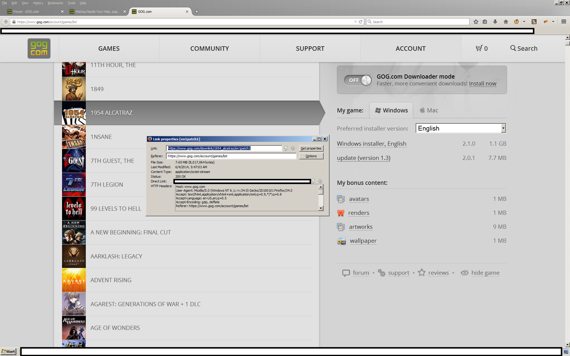The width and height of the screenshot is (570, 356).
Task: Close the GOG.com browser tab
Action: [187, 12]
